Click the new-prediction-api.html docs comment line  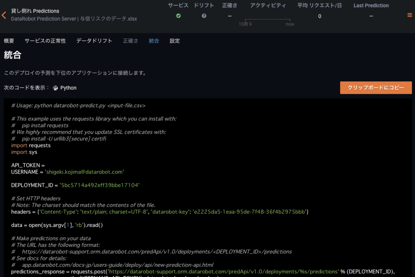(x=112, y=265)
